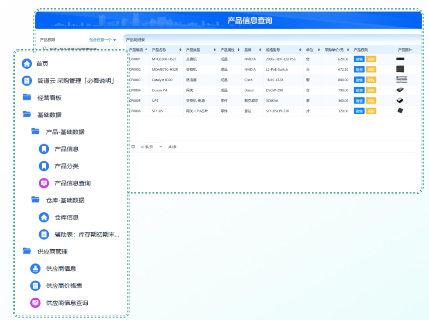Click the person icon for 供应商信息
The width and height of the screenshot is (429, 320).
35,268
